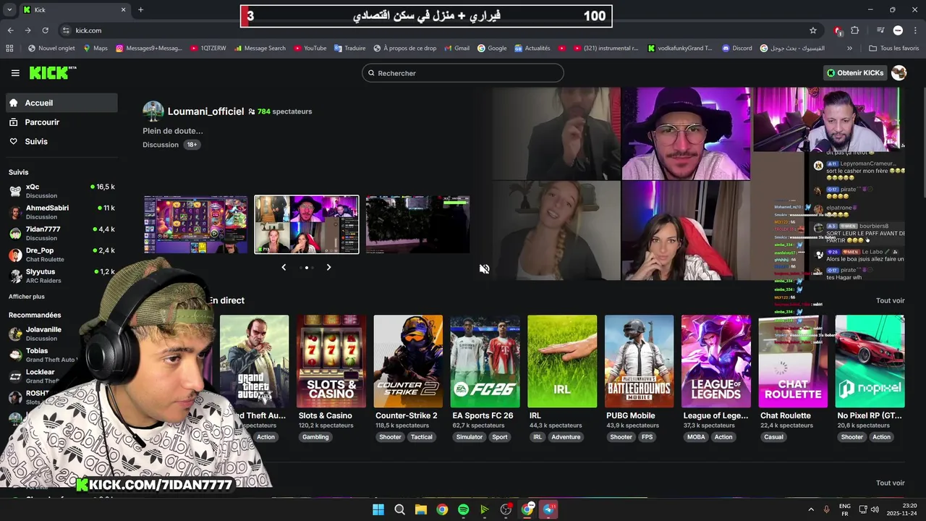
Task: Open PUBG Mobile category card
Action: click(639, 361)
